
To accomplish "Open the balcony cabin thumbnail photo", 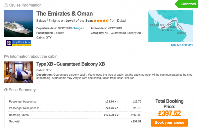I will 18,72.
